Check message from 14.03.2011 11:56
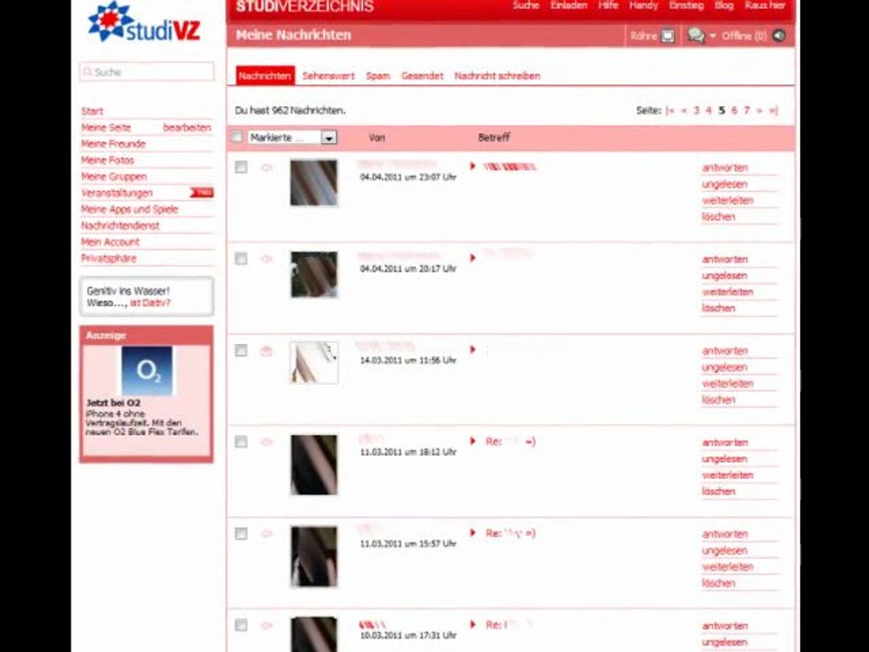 [241, 350]
